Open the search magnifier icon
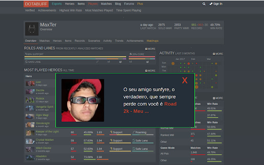The height and width of the screenshot is (165, 264). 204,4
